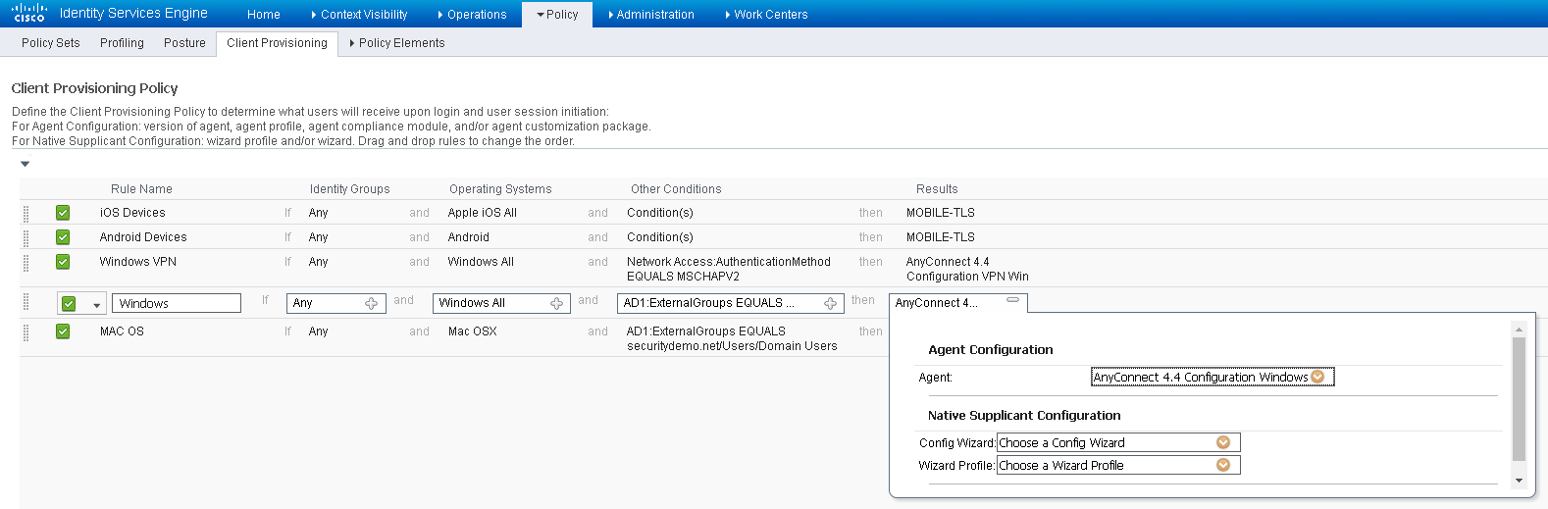The height and width of the screenshot is (509, 1548).
Task: Toggle MAC OS rule status checkbox
Action: pos(63,331)
